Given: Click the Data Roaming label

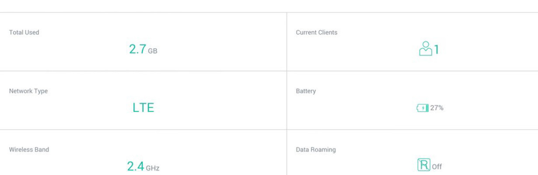Looking at the screenshot, I should point(316,150).
